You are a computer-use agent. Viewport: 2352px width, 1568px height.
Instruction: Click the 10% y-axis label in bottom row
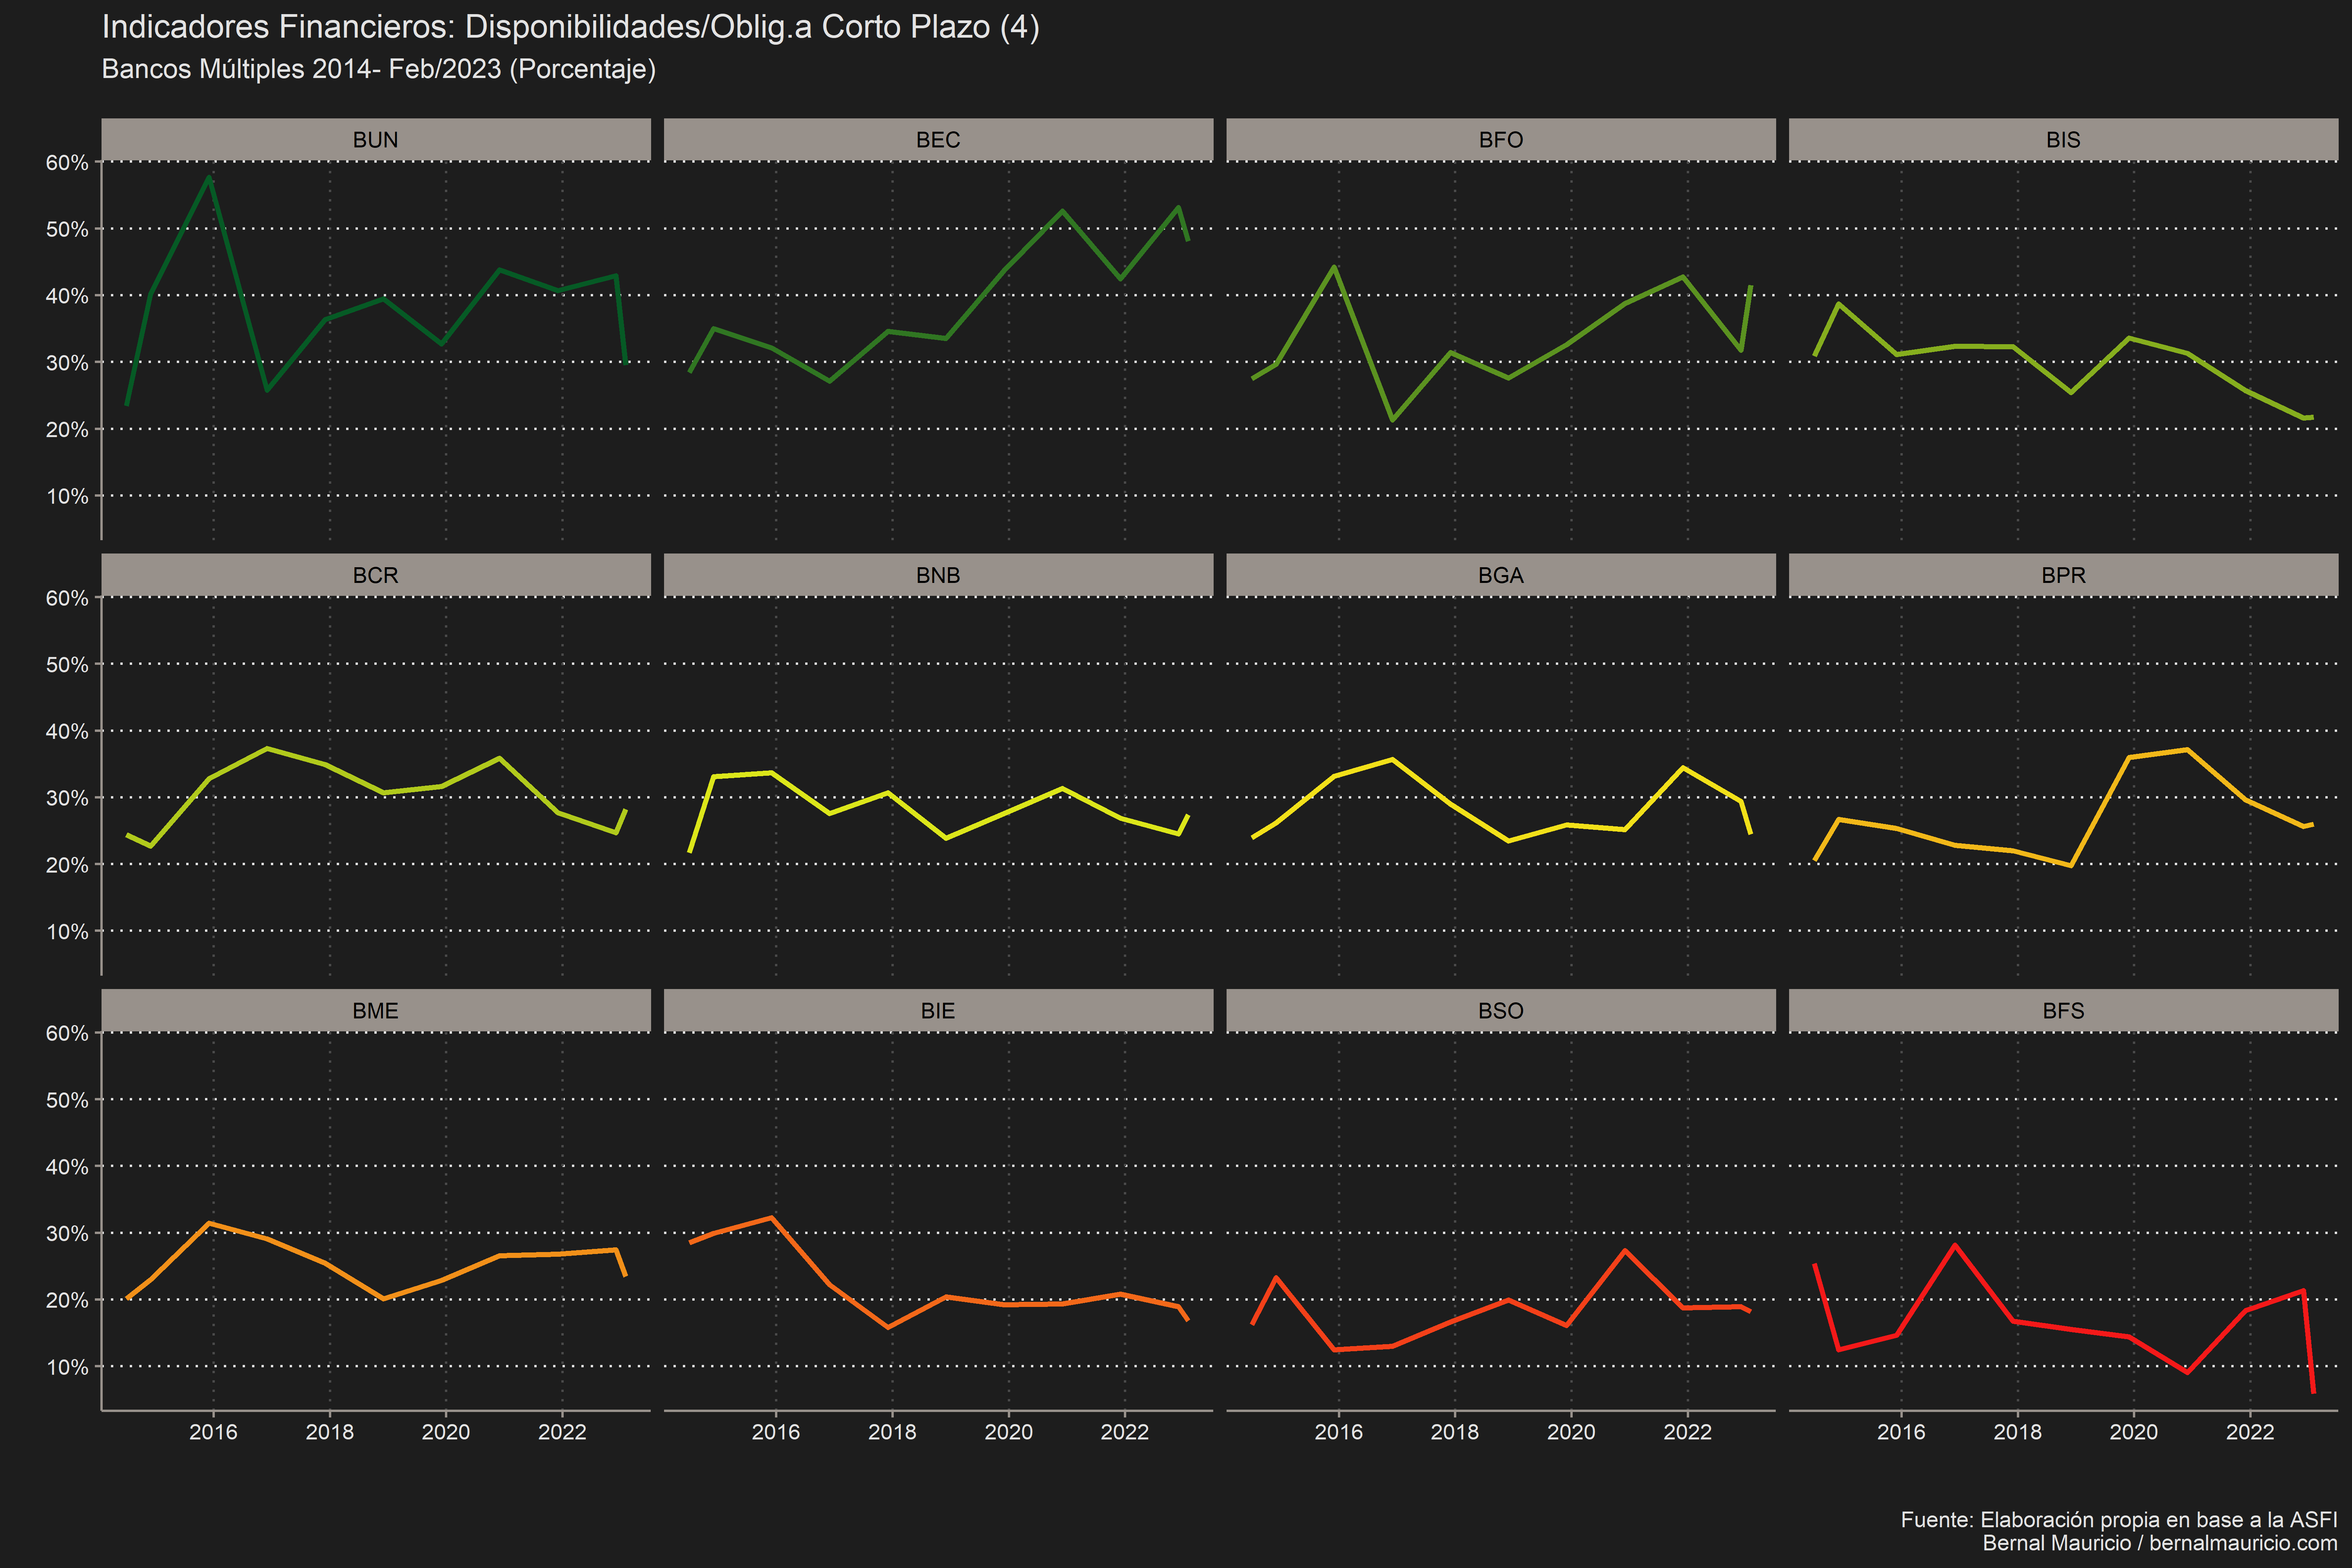(67, 1367)
